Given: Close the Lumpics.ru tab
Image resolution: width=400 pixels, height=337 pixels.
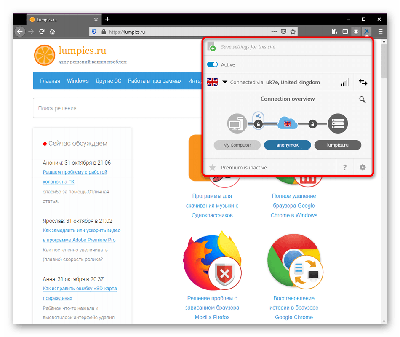Looking at the screenshot, I should tap(96, 20).
